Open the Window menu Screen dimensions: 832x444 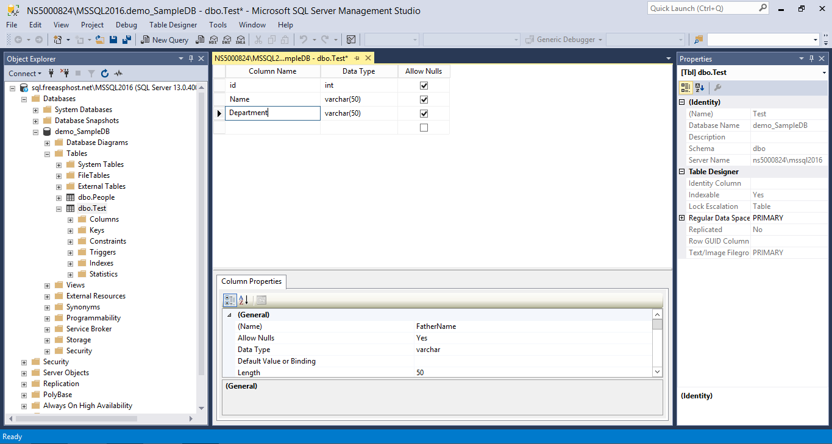(252, 25)
